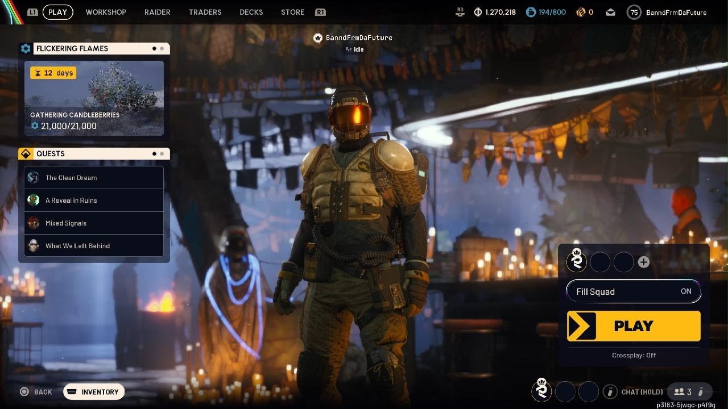Switch to the WORKSHOP tab
This screenshot has height=409, width=728.
coord(106,12)
